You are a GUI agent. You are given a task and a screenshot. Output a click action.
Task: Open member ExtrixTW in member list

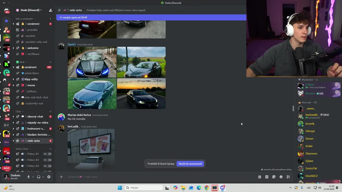[319, 169]
